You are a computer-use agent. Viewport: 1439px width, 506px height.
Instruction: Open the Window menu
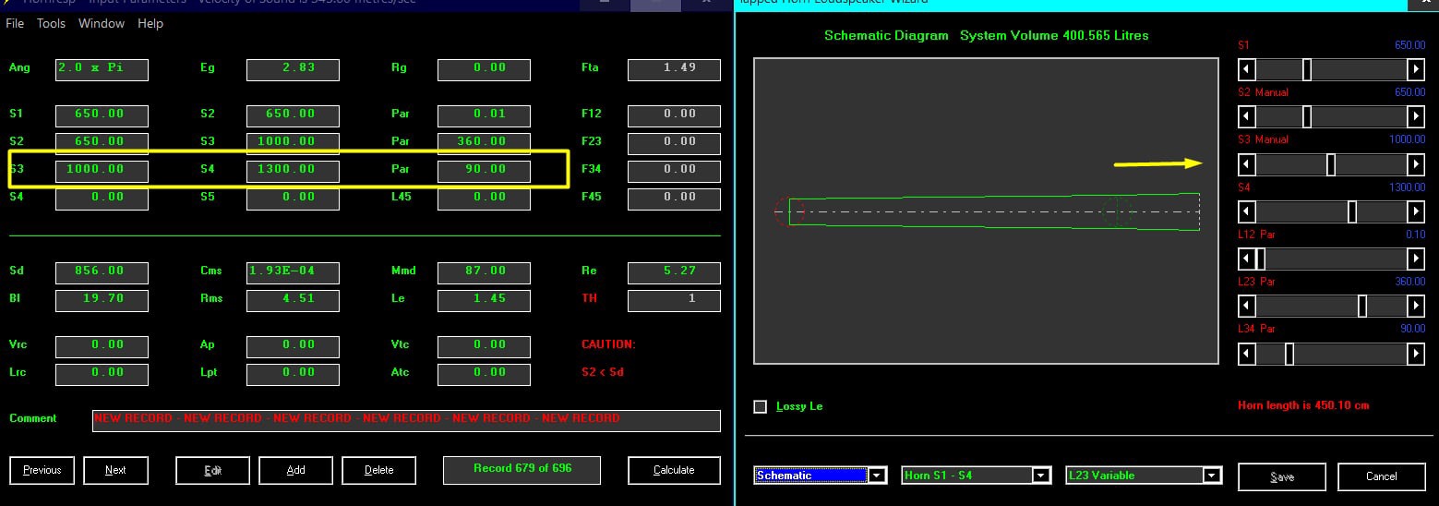pyautogui.click(x=102, y=23)
